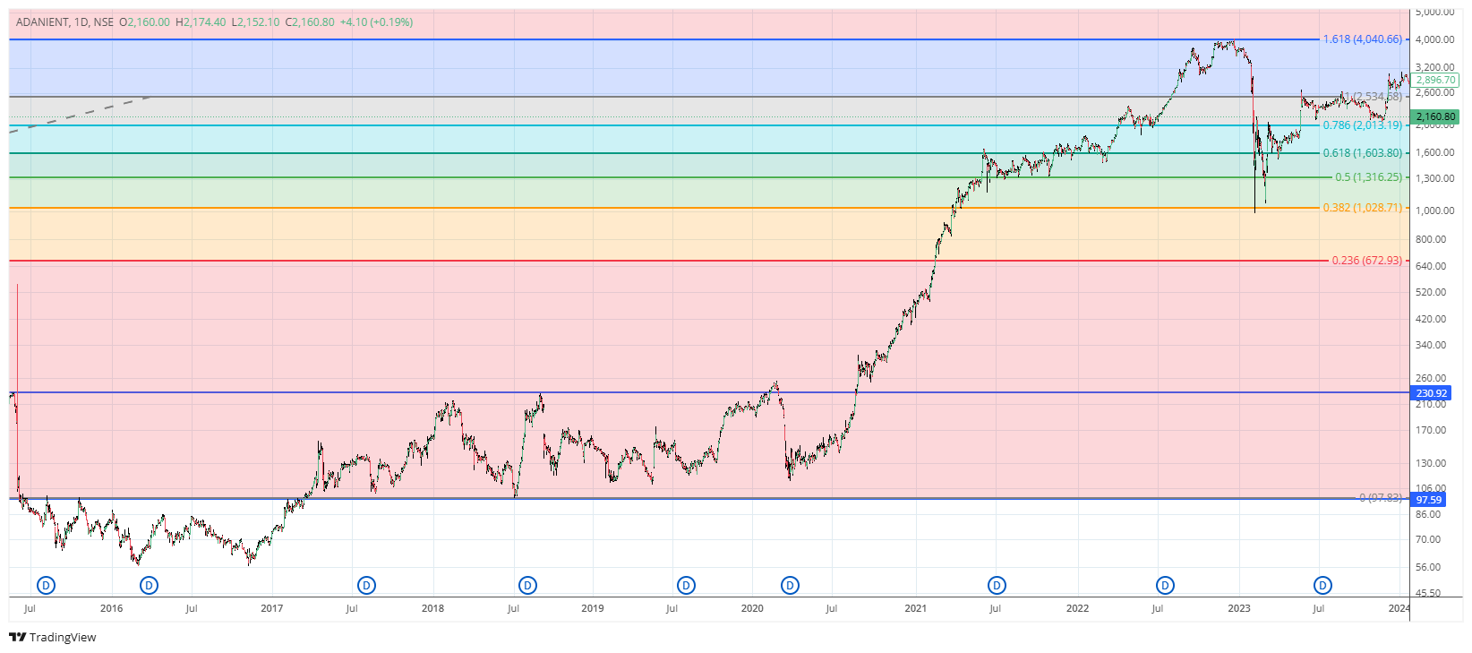Click the 56.00 price axis label
This screenshot has width=1472, height=653.
[1428, 567]
